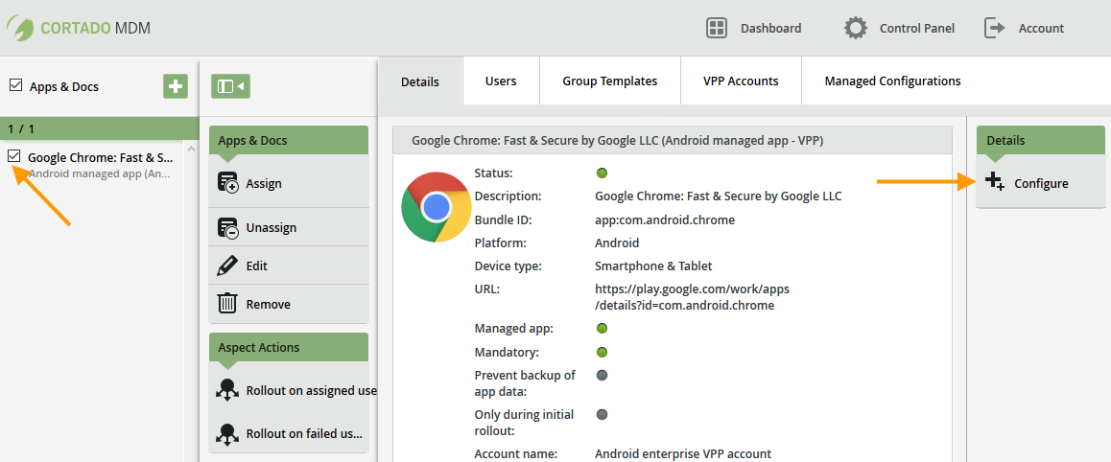Click the Google Chrome app logo
The height and width of the screenshot is (462, 1111).
point(436,207)
